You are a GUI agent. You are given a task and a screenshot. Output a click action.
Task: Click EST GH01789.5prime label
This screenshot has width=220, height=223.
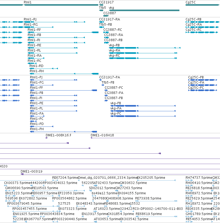point(199,214)
